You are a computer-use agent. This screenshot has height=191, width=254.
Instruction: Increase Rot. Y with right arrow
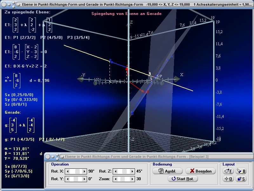[84, 179]
